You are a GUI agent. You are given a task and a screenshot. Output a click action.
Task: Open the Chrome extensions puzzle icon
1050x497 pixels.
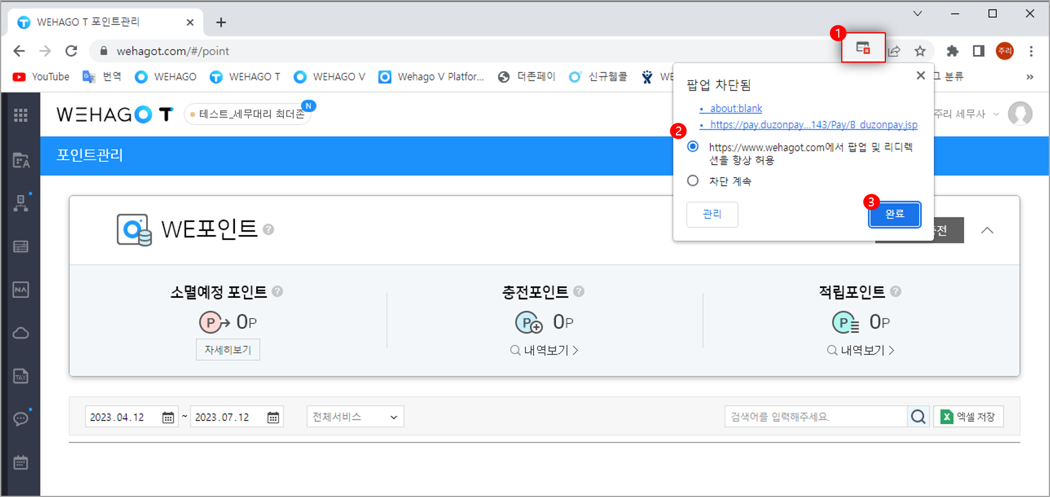(x=952, y=51)
